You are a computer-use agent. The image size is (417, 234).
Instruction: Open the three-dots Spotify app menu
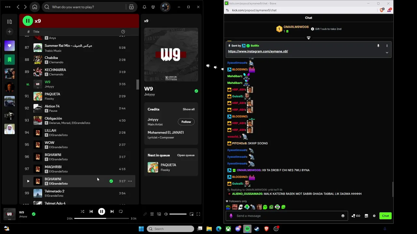(8, 7)
